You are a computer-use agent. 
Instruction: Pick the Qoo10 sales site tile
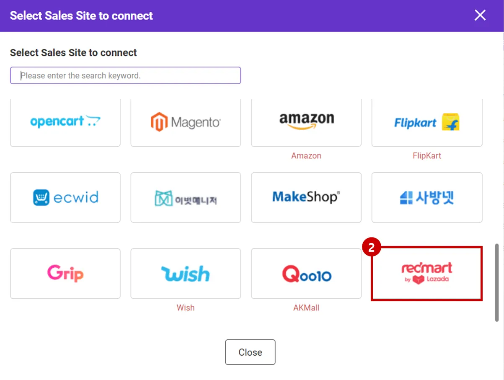(306, 274)
